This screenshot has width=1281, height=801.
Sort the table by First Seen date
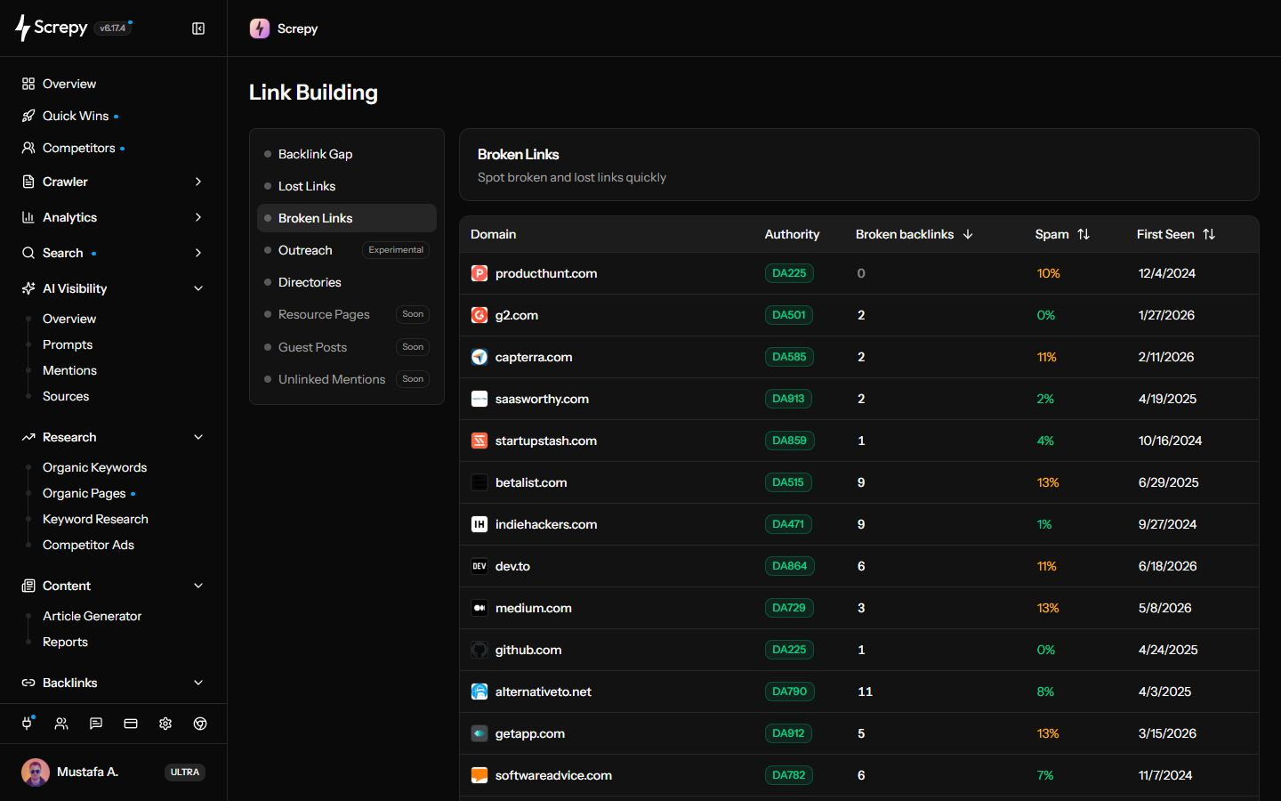(1175, 234)
